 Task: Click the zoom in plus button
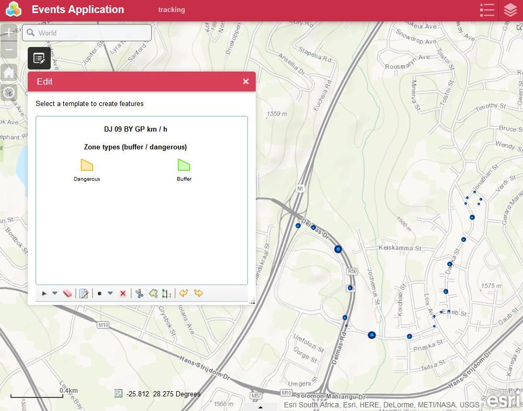coord(9,32)
